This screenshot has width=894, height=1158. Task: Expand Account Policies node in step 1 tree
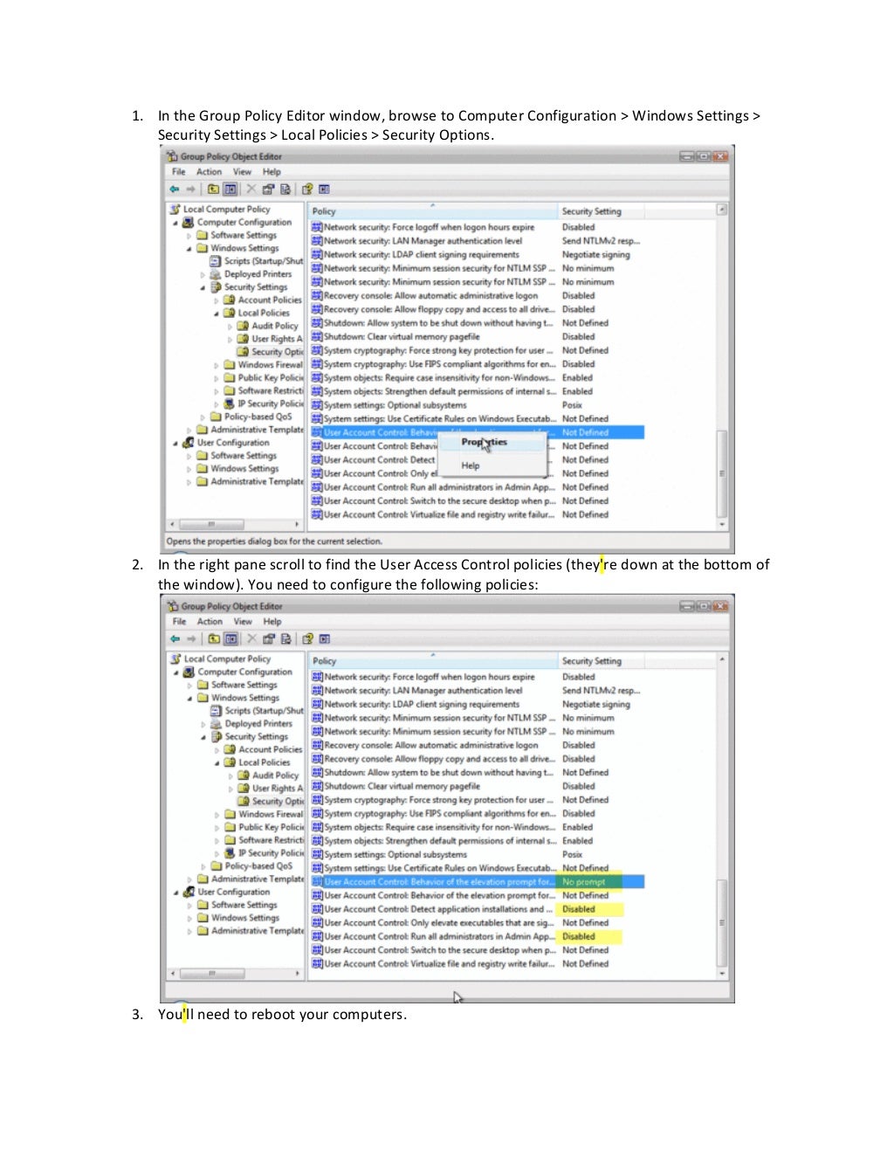[x=217, y=300]
